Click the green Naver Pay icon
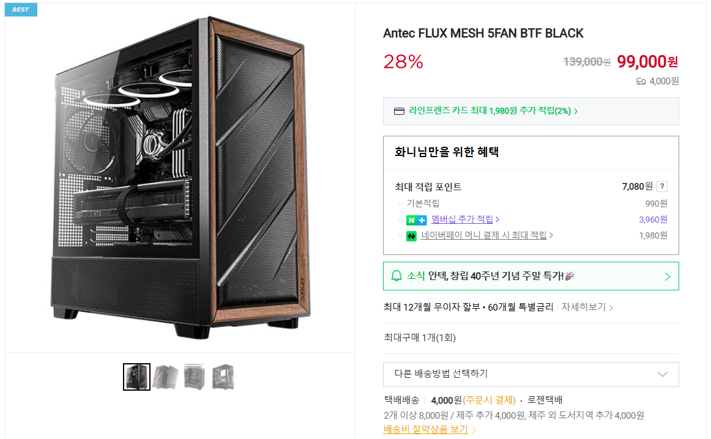 412,235
